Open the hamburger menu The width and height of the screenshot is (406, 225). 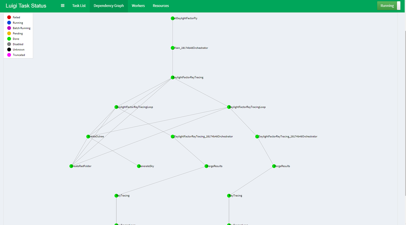click(62, 6)
